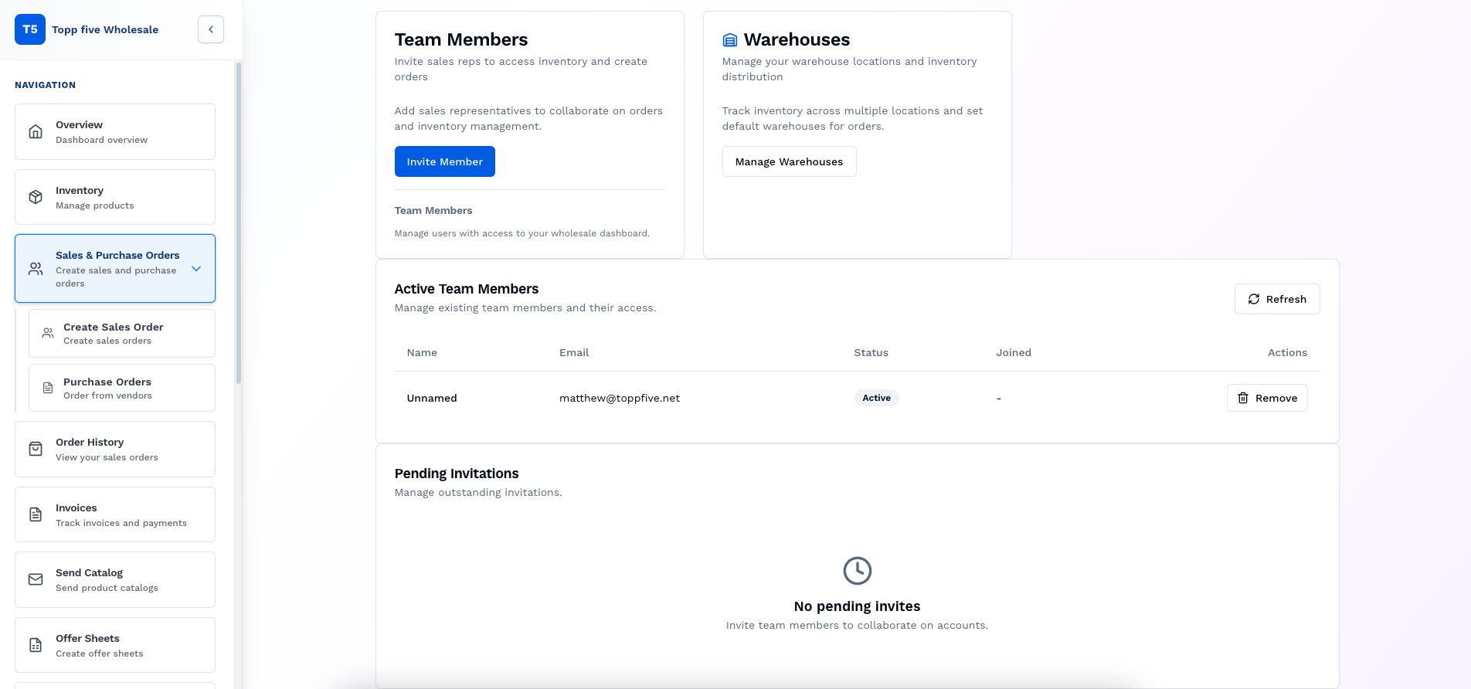Click the Create Sales Order users icon
Image resolution: width=1471 pixels, height=689 pixels.
[x=48, y=334]
